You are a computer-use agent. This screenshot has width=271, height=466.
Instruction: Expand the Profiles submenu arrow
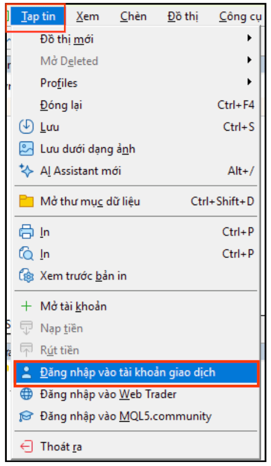pyautogui.click(x=249, y=82)
